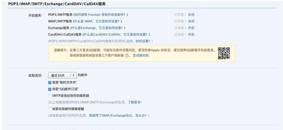Open the 最近30天 dropdown
Viewport: 283px width, 130px height.
62,75
